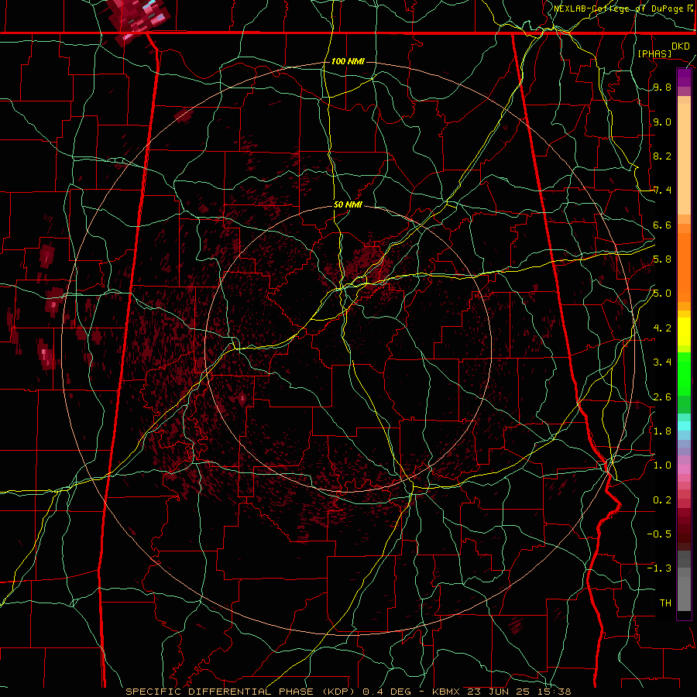The width and height of the screenshot is (697, 697).
Task: Click the DKD label above the scale
Action: pyautogui.click(x=680, y=46)
